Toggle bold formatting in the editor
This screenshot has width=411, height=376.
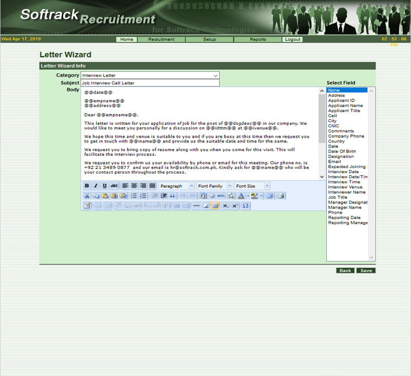(x=86, y=186)
